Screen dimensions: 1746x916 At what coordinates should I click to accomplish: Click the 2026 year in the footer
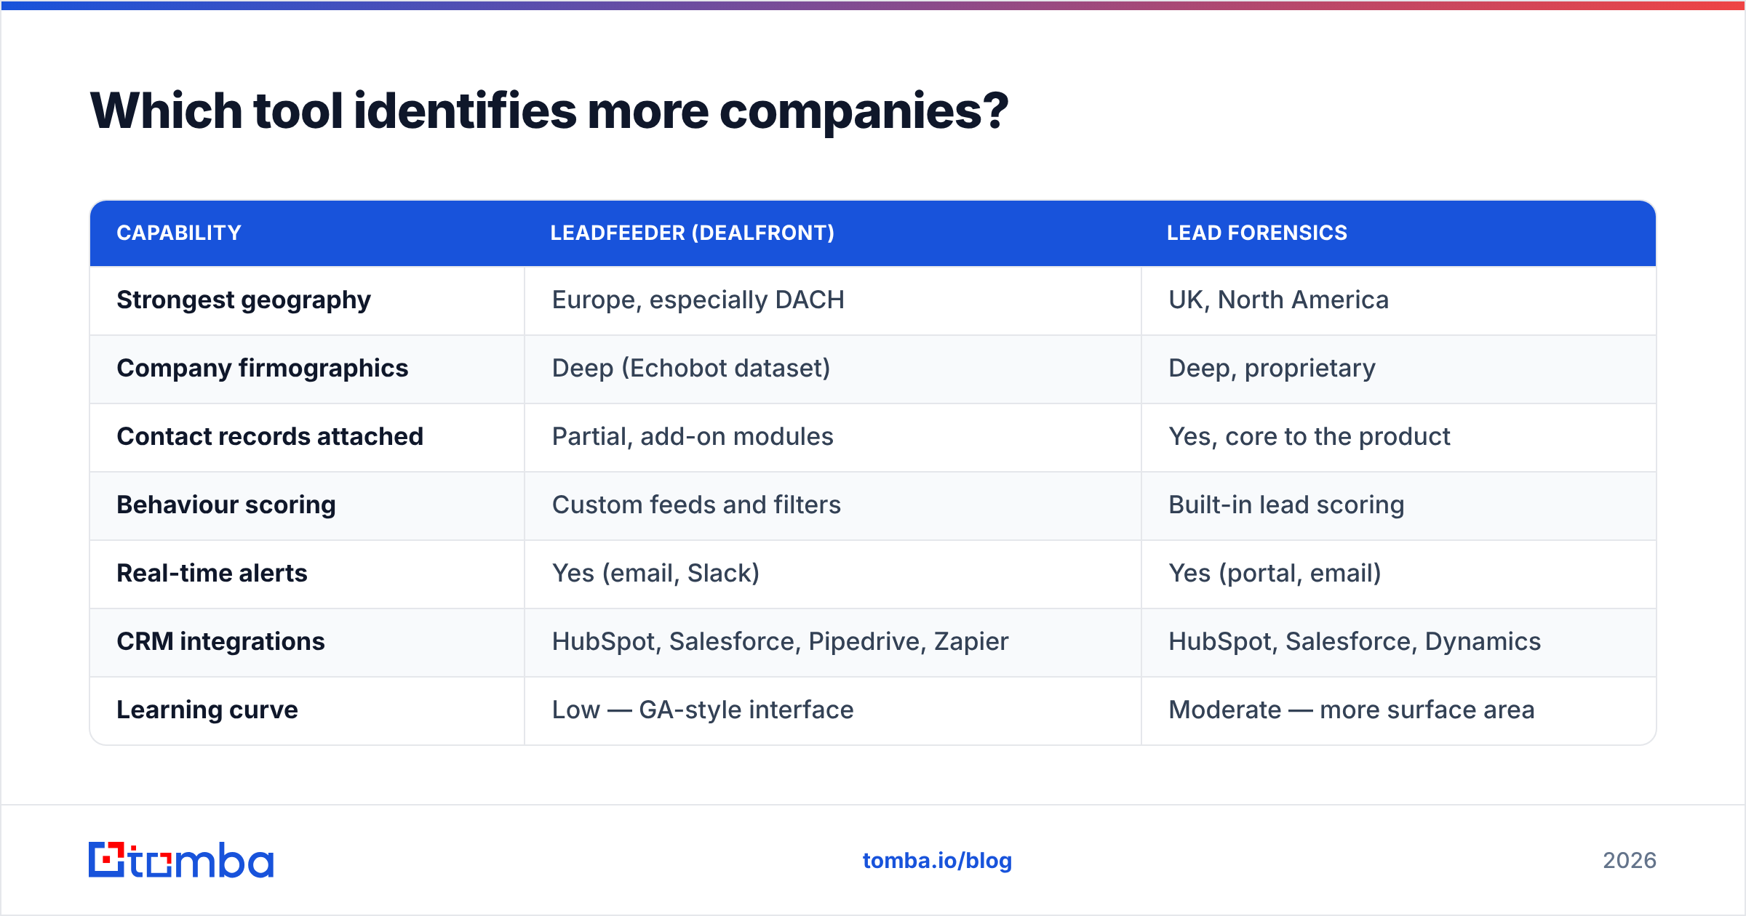pos(1630,861)
